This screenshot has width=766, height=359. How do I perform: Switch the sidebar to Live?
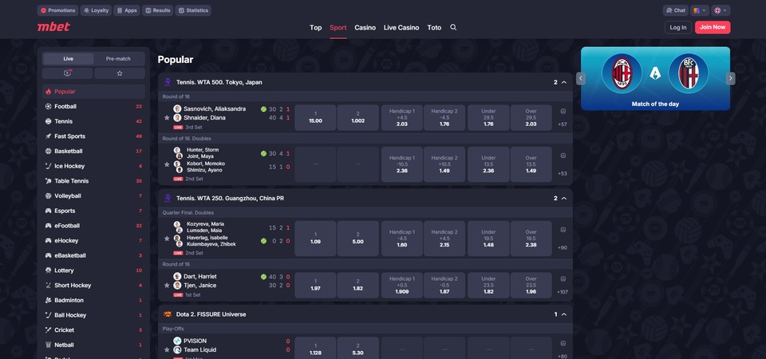69,58
